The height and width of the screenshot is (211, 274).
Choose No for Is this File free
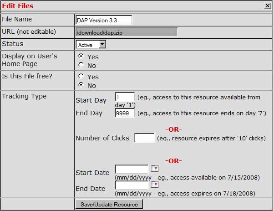point(81,85)
